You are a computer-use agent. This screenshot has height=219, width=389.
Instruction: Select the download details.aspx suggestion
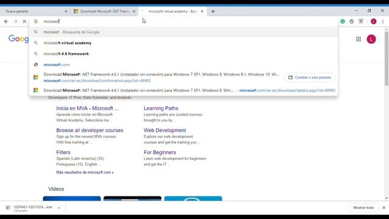pyautogui.click(x=184, y=91)
